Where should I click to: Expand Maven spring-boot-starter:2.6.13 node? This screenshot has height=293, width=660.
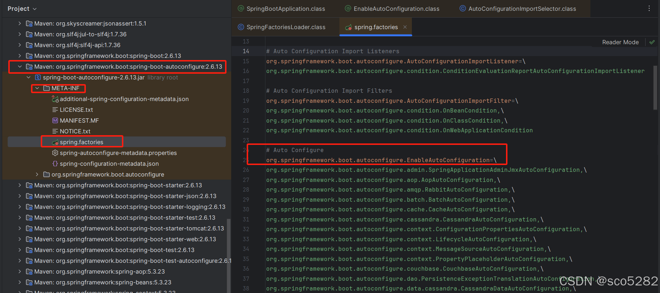tap(19, 185)
